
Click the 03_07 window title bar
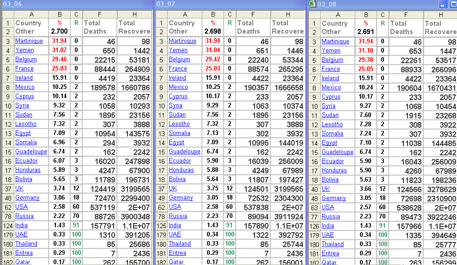coord(230,4)
